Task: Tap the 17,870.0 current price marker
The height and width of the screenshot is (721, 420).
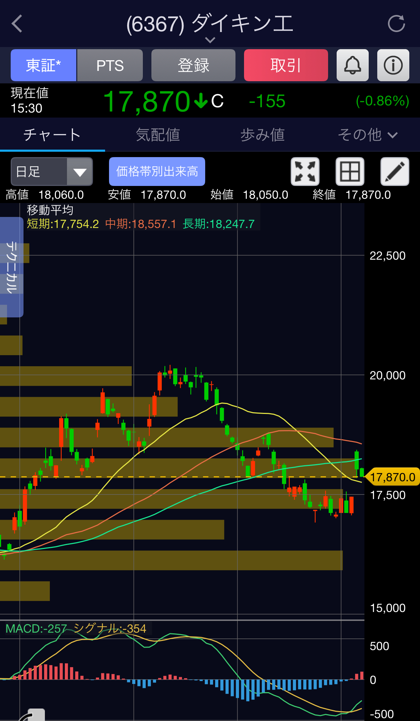Action: (392, 477)
